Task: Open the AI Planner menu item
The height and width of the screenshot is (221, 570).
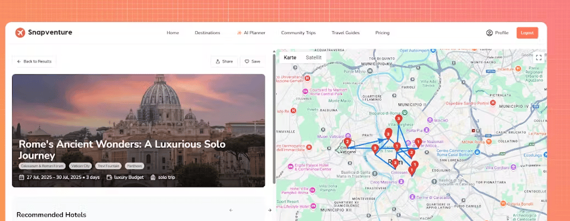Action: click(x=251, y=33)
